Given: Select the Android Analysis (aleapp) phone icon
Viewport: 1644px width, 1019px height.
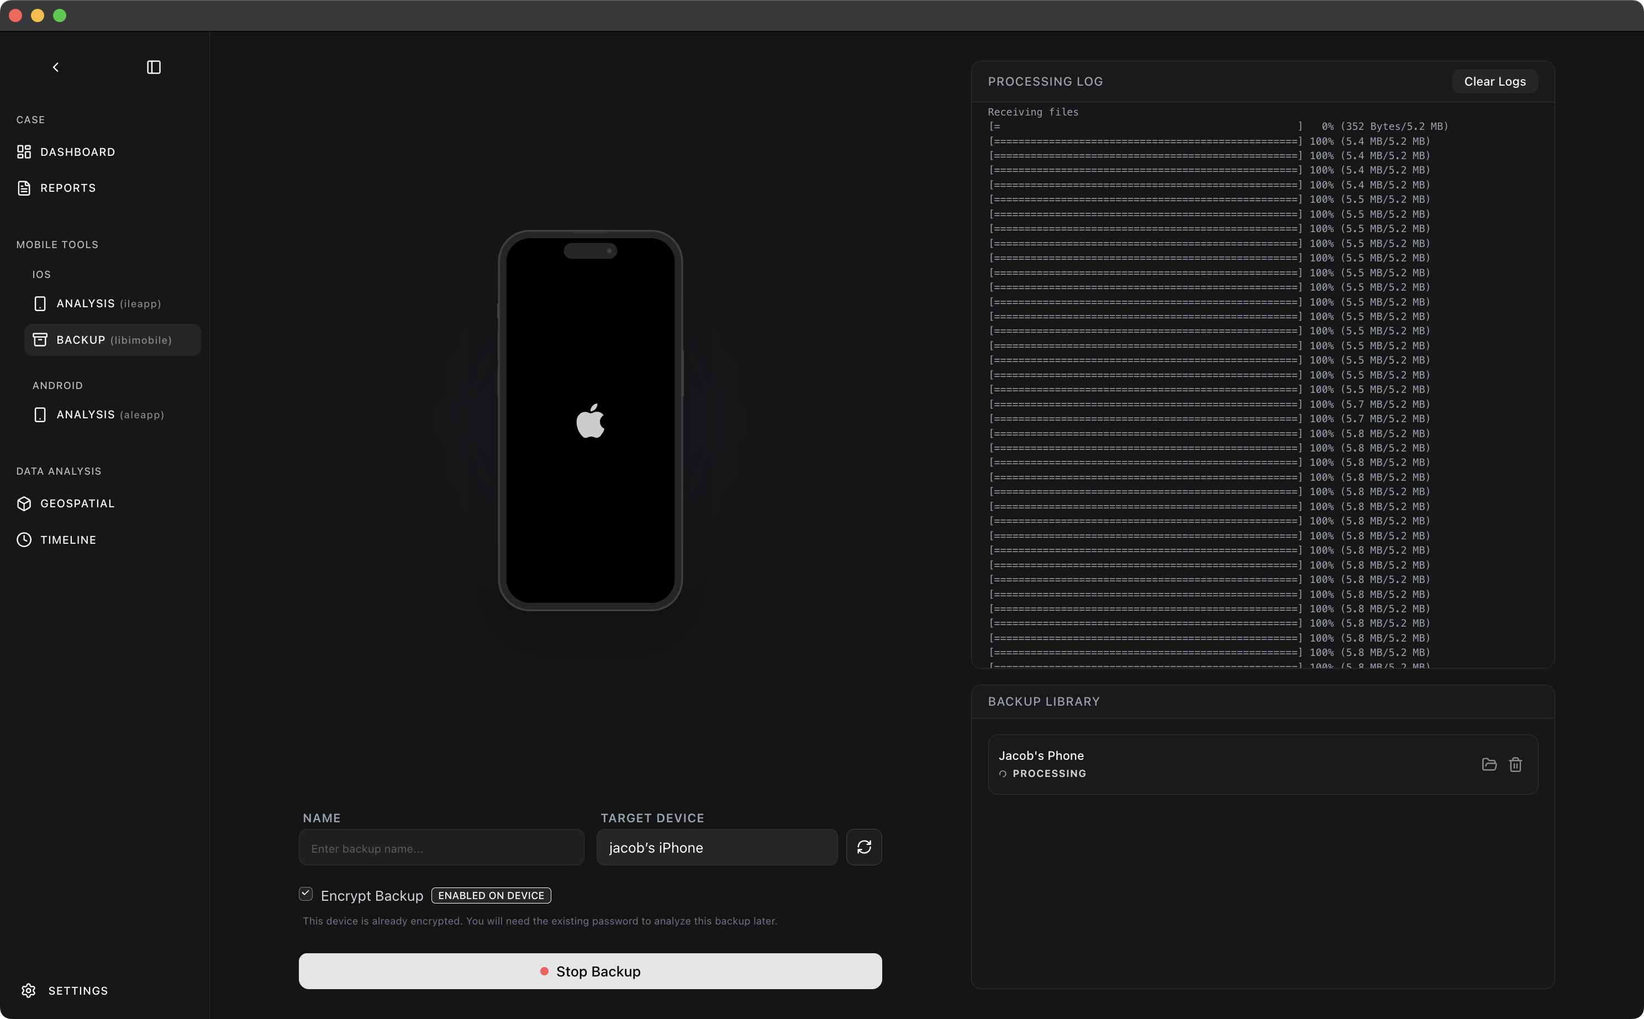Looking at the screenshot, I should coord(40,414).
